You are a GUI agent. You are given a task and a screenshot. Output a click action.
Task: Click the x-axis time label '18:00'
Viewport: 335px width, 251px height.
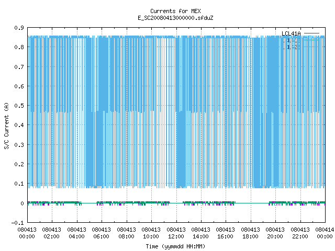pyautogui.click(x=251, y=236)
